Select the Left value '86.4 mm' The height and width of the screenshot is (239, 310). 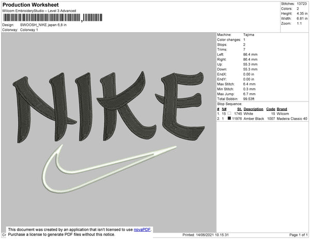250,55
